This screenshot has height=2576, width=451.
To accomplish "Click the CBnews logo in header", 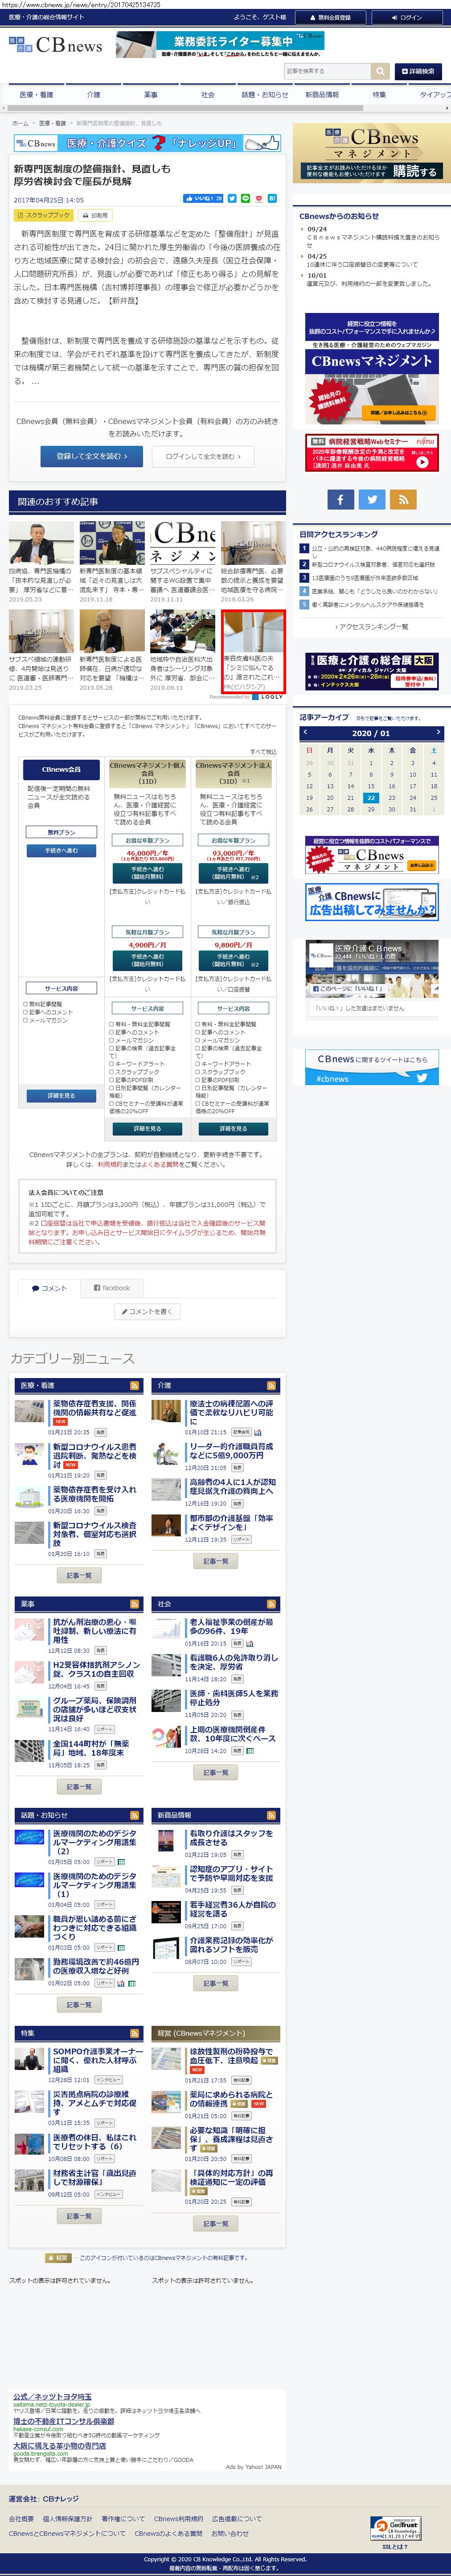I will 56,45.
